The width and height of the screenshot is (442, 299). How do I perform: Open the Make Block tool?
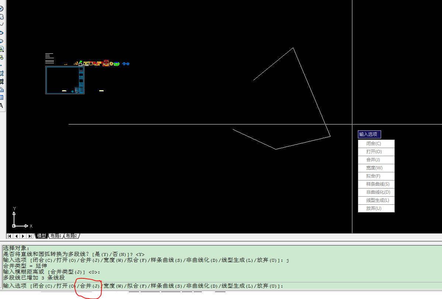[1, 57]
